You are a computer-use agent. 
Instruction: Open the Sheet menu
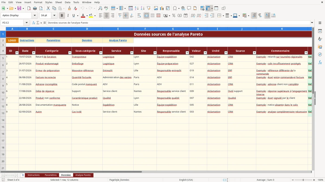[58, 2]
